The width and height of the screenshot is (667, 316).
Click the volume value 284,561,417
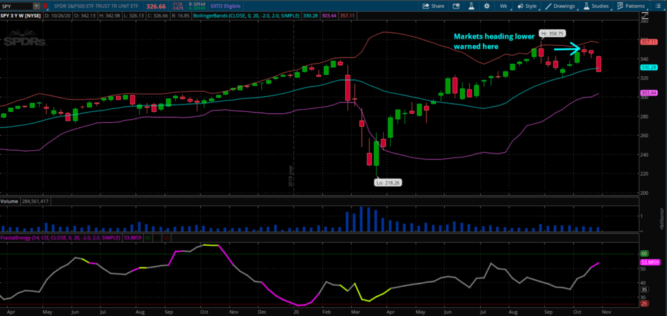[34, 201]
